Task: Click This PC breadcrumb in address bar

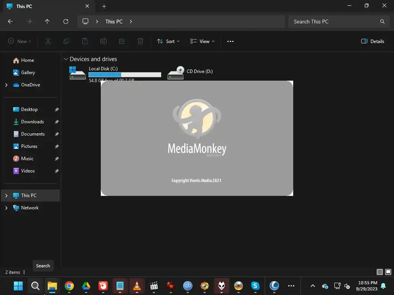Action: (x=114, y=22)
